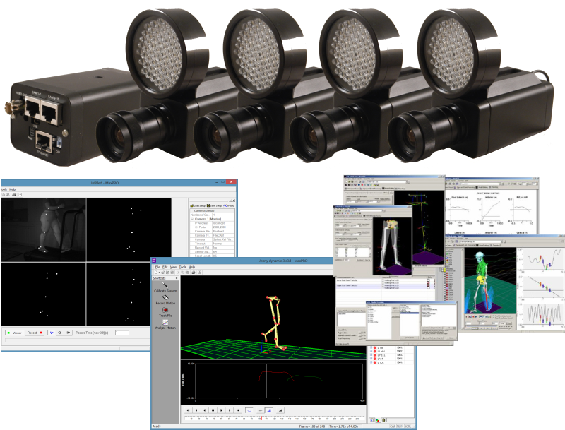Click the red color dot for L TOE
565x430 pixels.
click(x=375, y=362)
